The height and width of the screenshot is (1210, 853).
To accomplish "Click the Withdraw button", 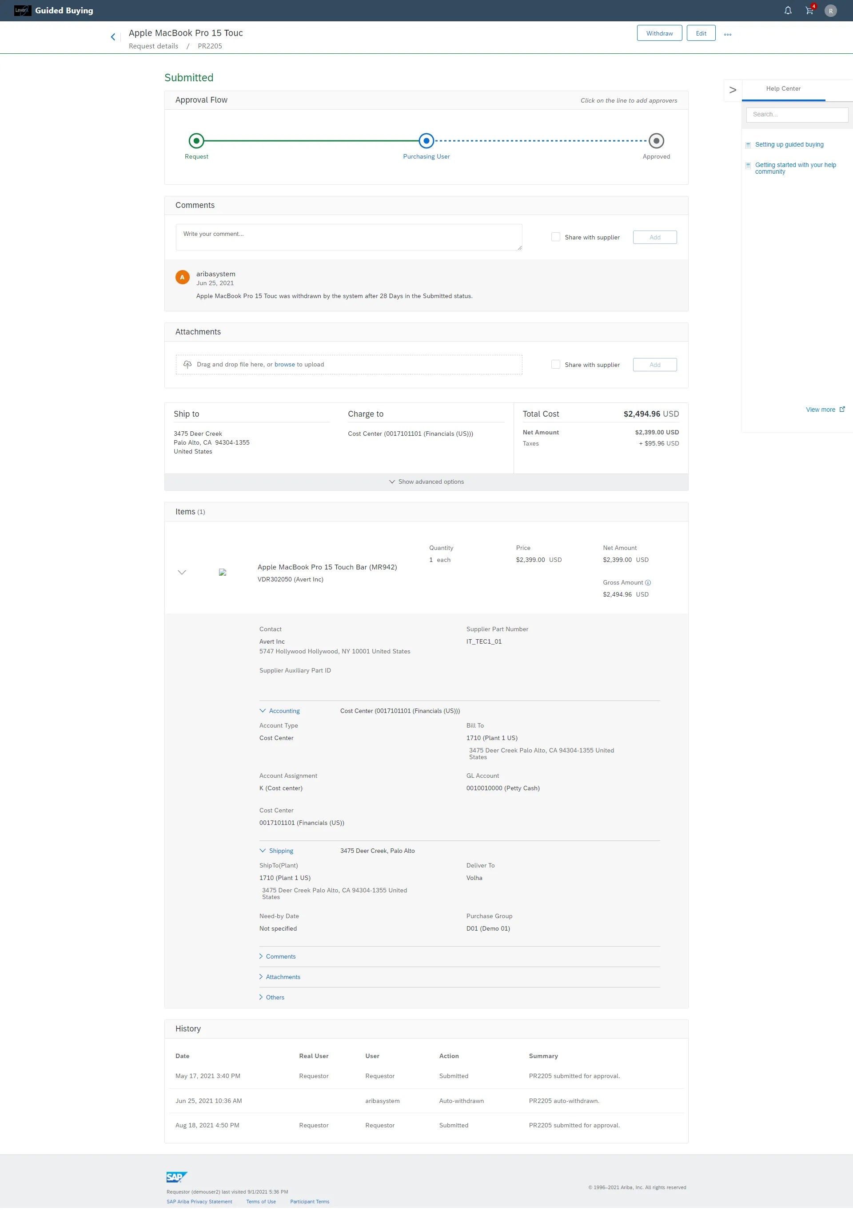I will tap(658, 34).
